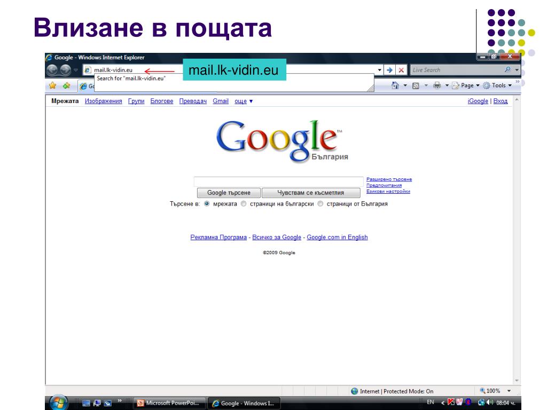Screen dimensions: 547x410
Task: Select the мрежата radio button
Action: click(x=207, y=203)
